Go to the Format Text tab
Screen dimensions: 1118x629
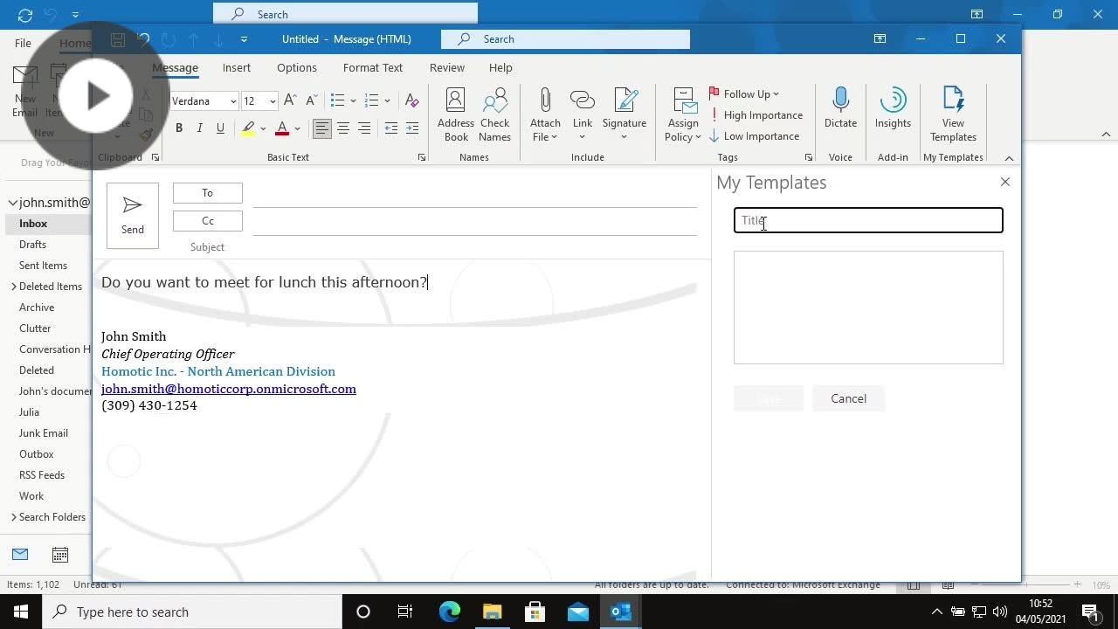pyautogui.click(x=373, y=67)
